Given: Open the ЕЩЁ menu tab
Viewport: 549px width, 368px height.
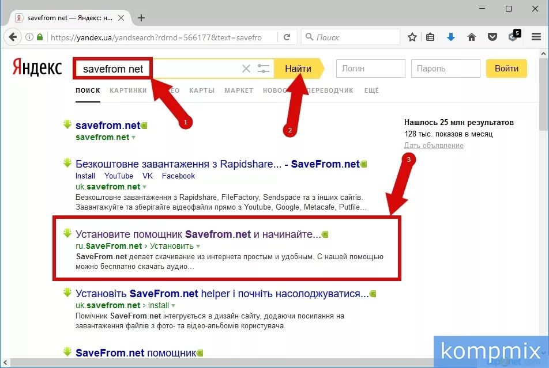Looking at the screenshot, I should [x=372, y=90].
